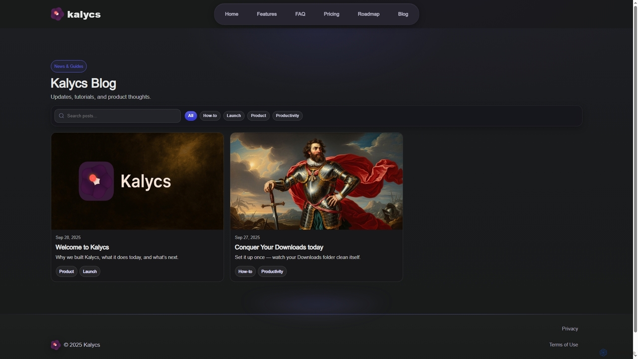Filter posts by How-to
Image resolution: width=638 pixels, height=359 pixels.
pyautogui.click(x=210, y=116)
